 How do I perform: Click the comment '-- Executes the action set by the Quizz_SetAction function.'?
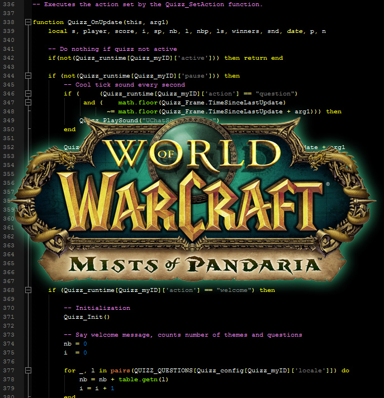[x=148, y=4]
